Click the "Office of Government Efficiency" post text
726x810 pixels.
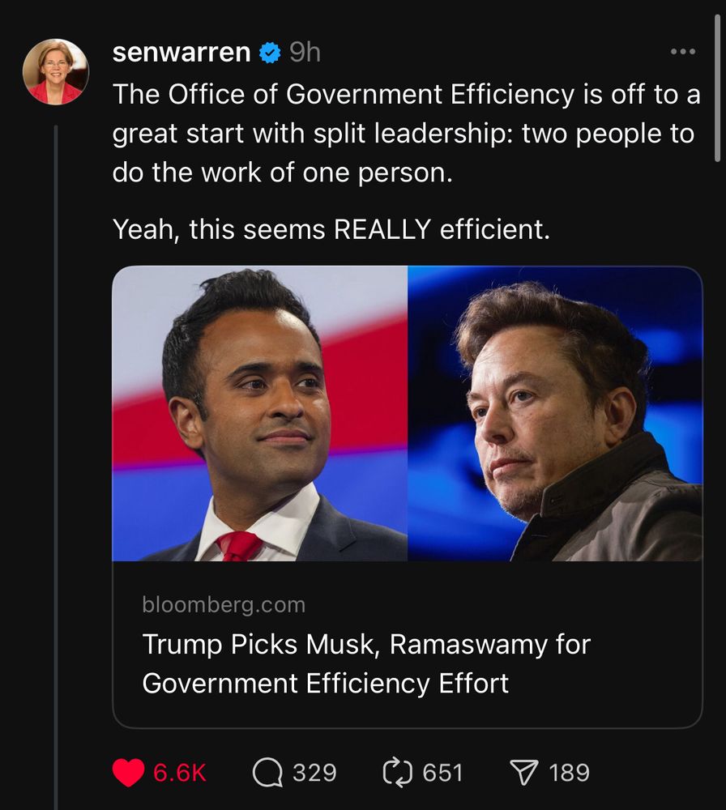pyautogui.click(x=405, y=134)
